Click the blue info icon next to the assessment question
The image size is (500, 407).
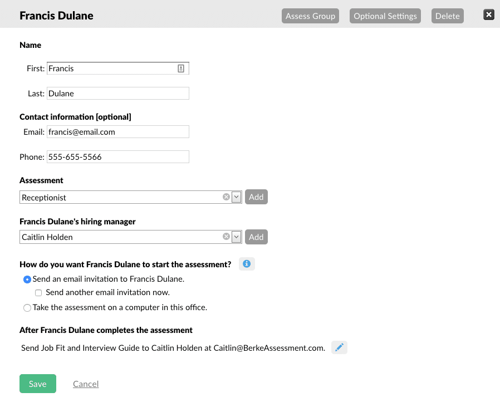point(247,263)
